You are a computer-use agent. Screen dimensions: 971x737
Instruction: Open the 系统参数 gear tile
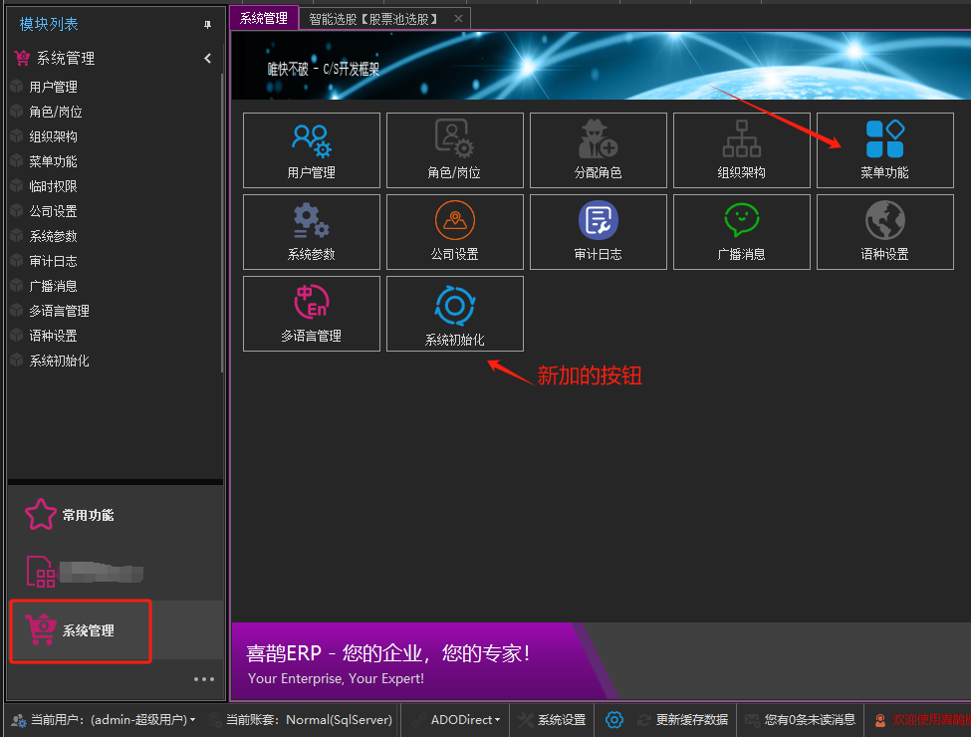pos(312,232)
